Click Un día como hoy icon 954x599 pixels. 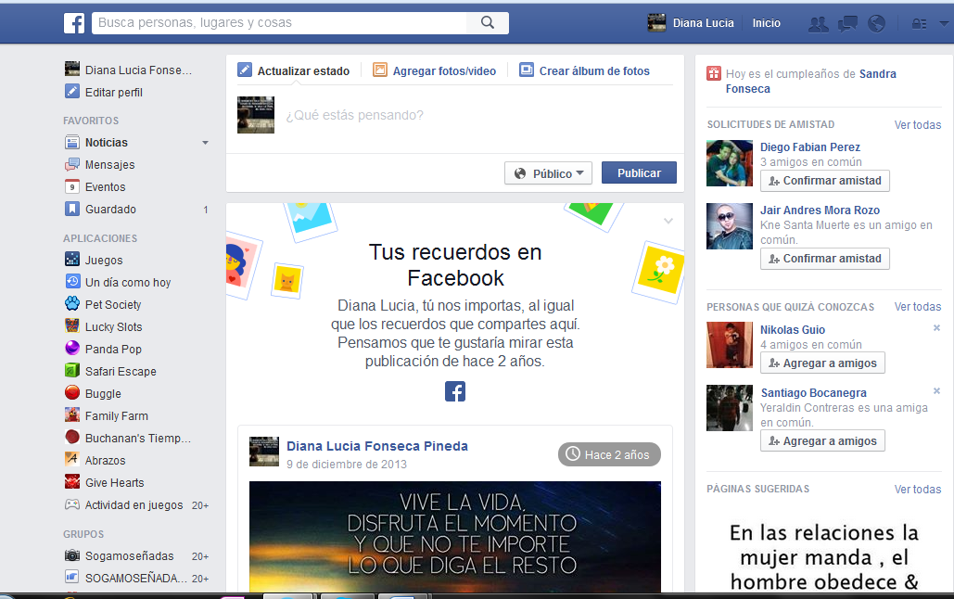[x=71, y=281]
